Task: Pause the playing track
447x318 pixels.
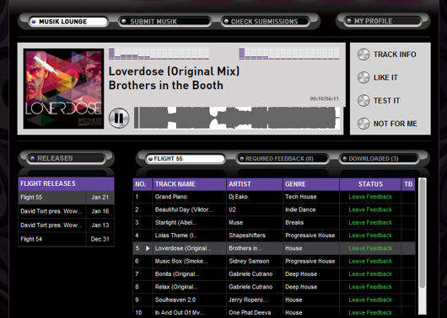Action: [119, 118]
